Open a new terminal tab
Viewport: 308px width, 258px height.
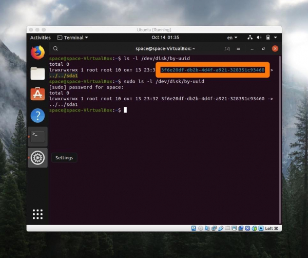pos(227,49)
